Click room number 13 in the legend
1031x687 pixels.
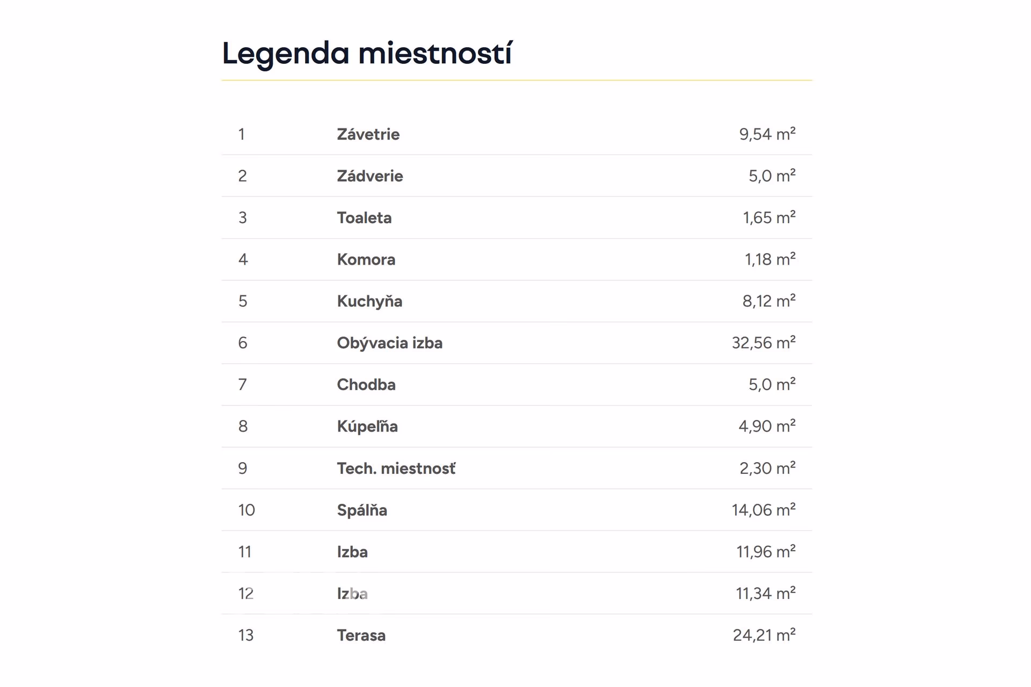pyautogui.click(x=246, y=635)
